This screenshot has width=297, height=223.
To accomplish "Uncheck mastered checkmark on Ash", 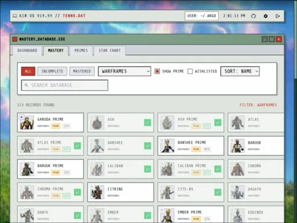I will [147, 123].
